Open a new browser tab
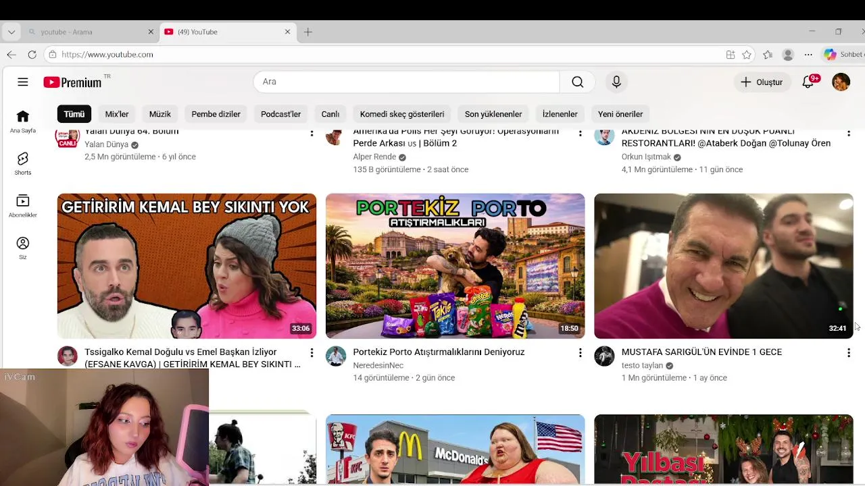The width and height of the screenshot is (865, 486). 308,32
